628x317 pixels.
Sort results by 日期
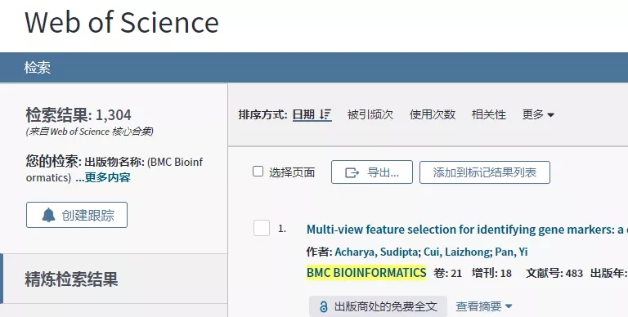[x=303, y=114]
